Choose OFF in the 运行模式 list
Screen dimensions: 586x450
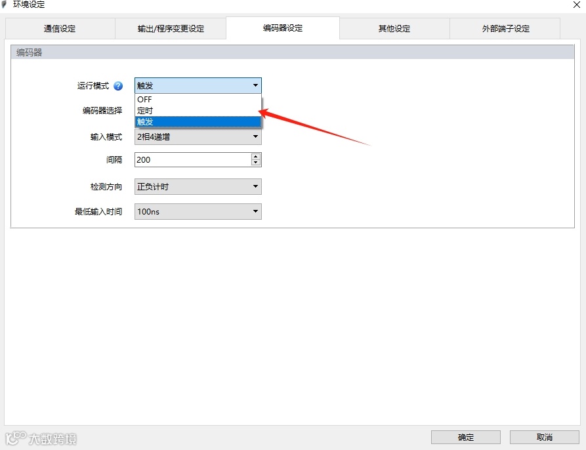point(198,99)
